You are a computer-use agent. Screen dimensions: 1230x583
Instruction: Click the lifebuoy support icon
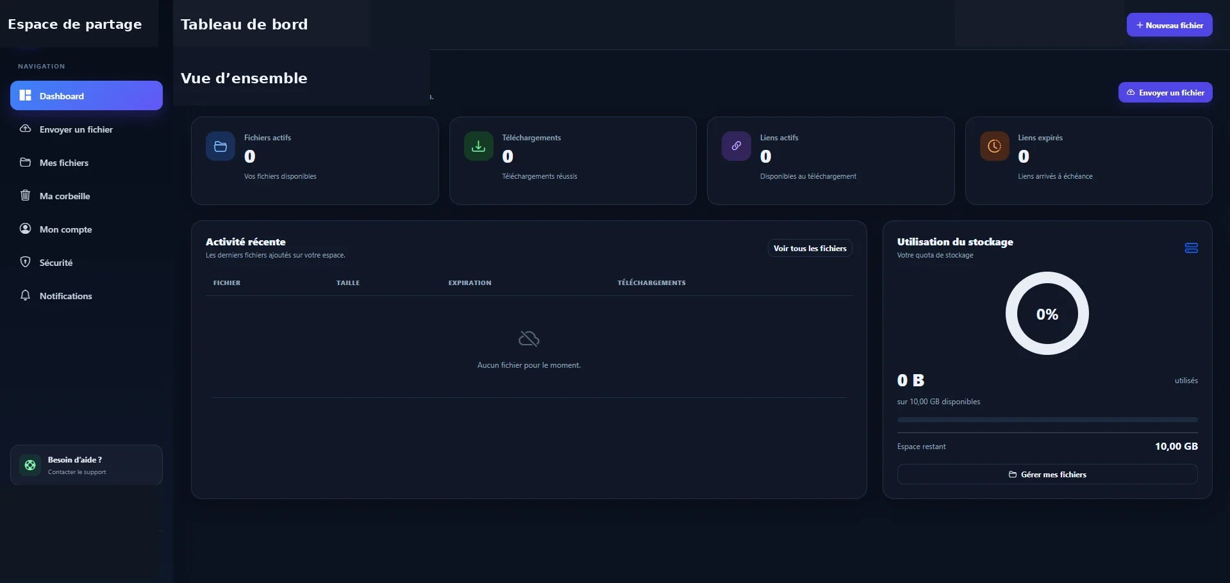click(30, 465)
